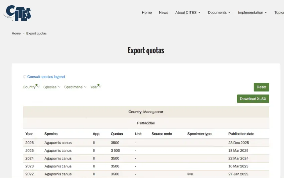This screenshot has width=284, height=178.
Task: Expand the Year filter dropdown
Action: tap(96, 87)
